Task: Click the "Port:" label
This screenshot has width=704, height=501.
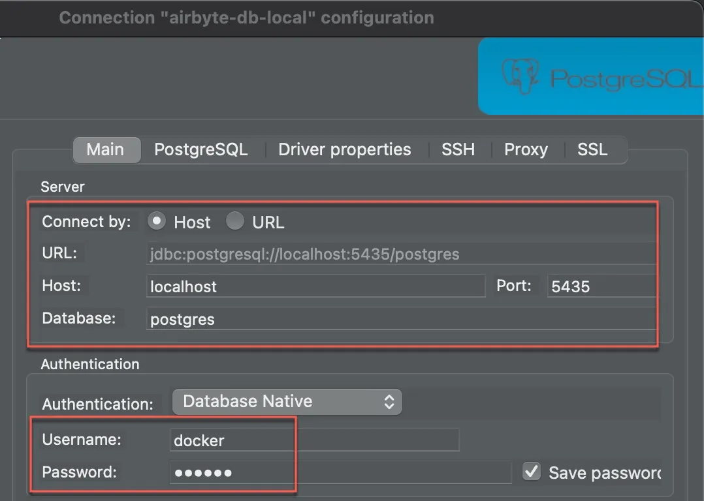Action: (513, 286)
